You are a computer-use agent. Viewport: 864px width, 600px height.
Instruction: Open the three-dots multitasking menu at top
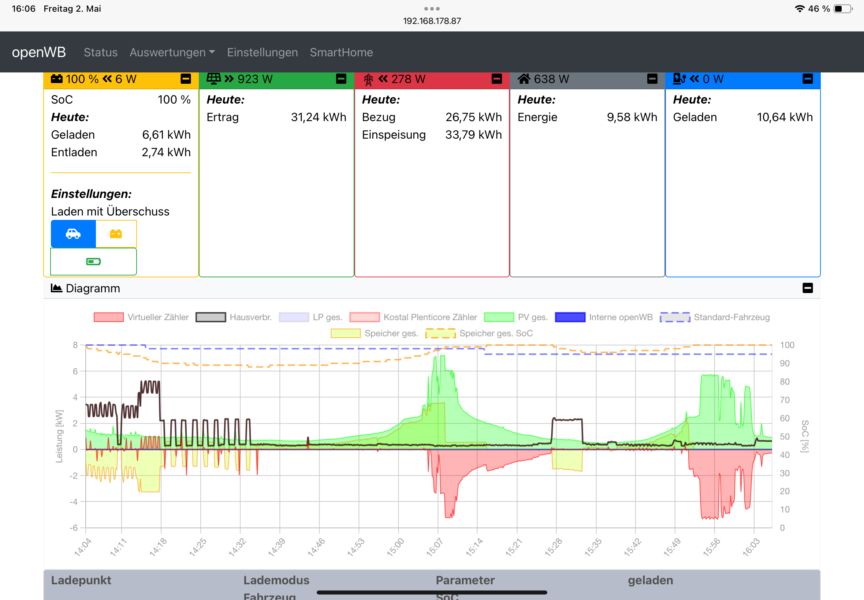point(432,8)
